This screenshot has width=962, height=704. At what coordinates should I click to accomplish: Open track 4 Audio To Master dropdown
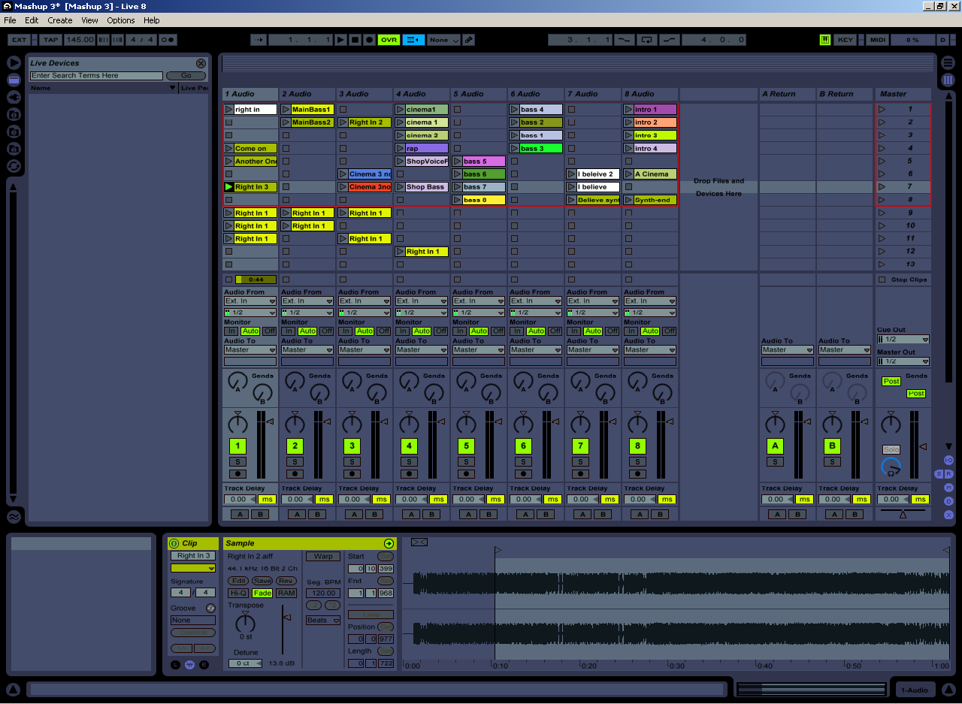pos(422,350)
